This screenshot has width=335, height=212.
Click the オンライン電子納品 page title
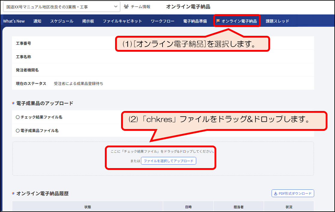pyautogui.click(x=188, y=7)
